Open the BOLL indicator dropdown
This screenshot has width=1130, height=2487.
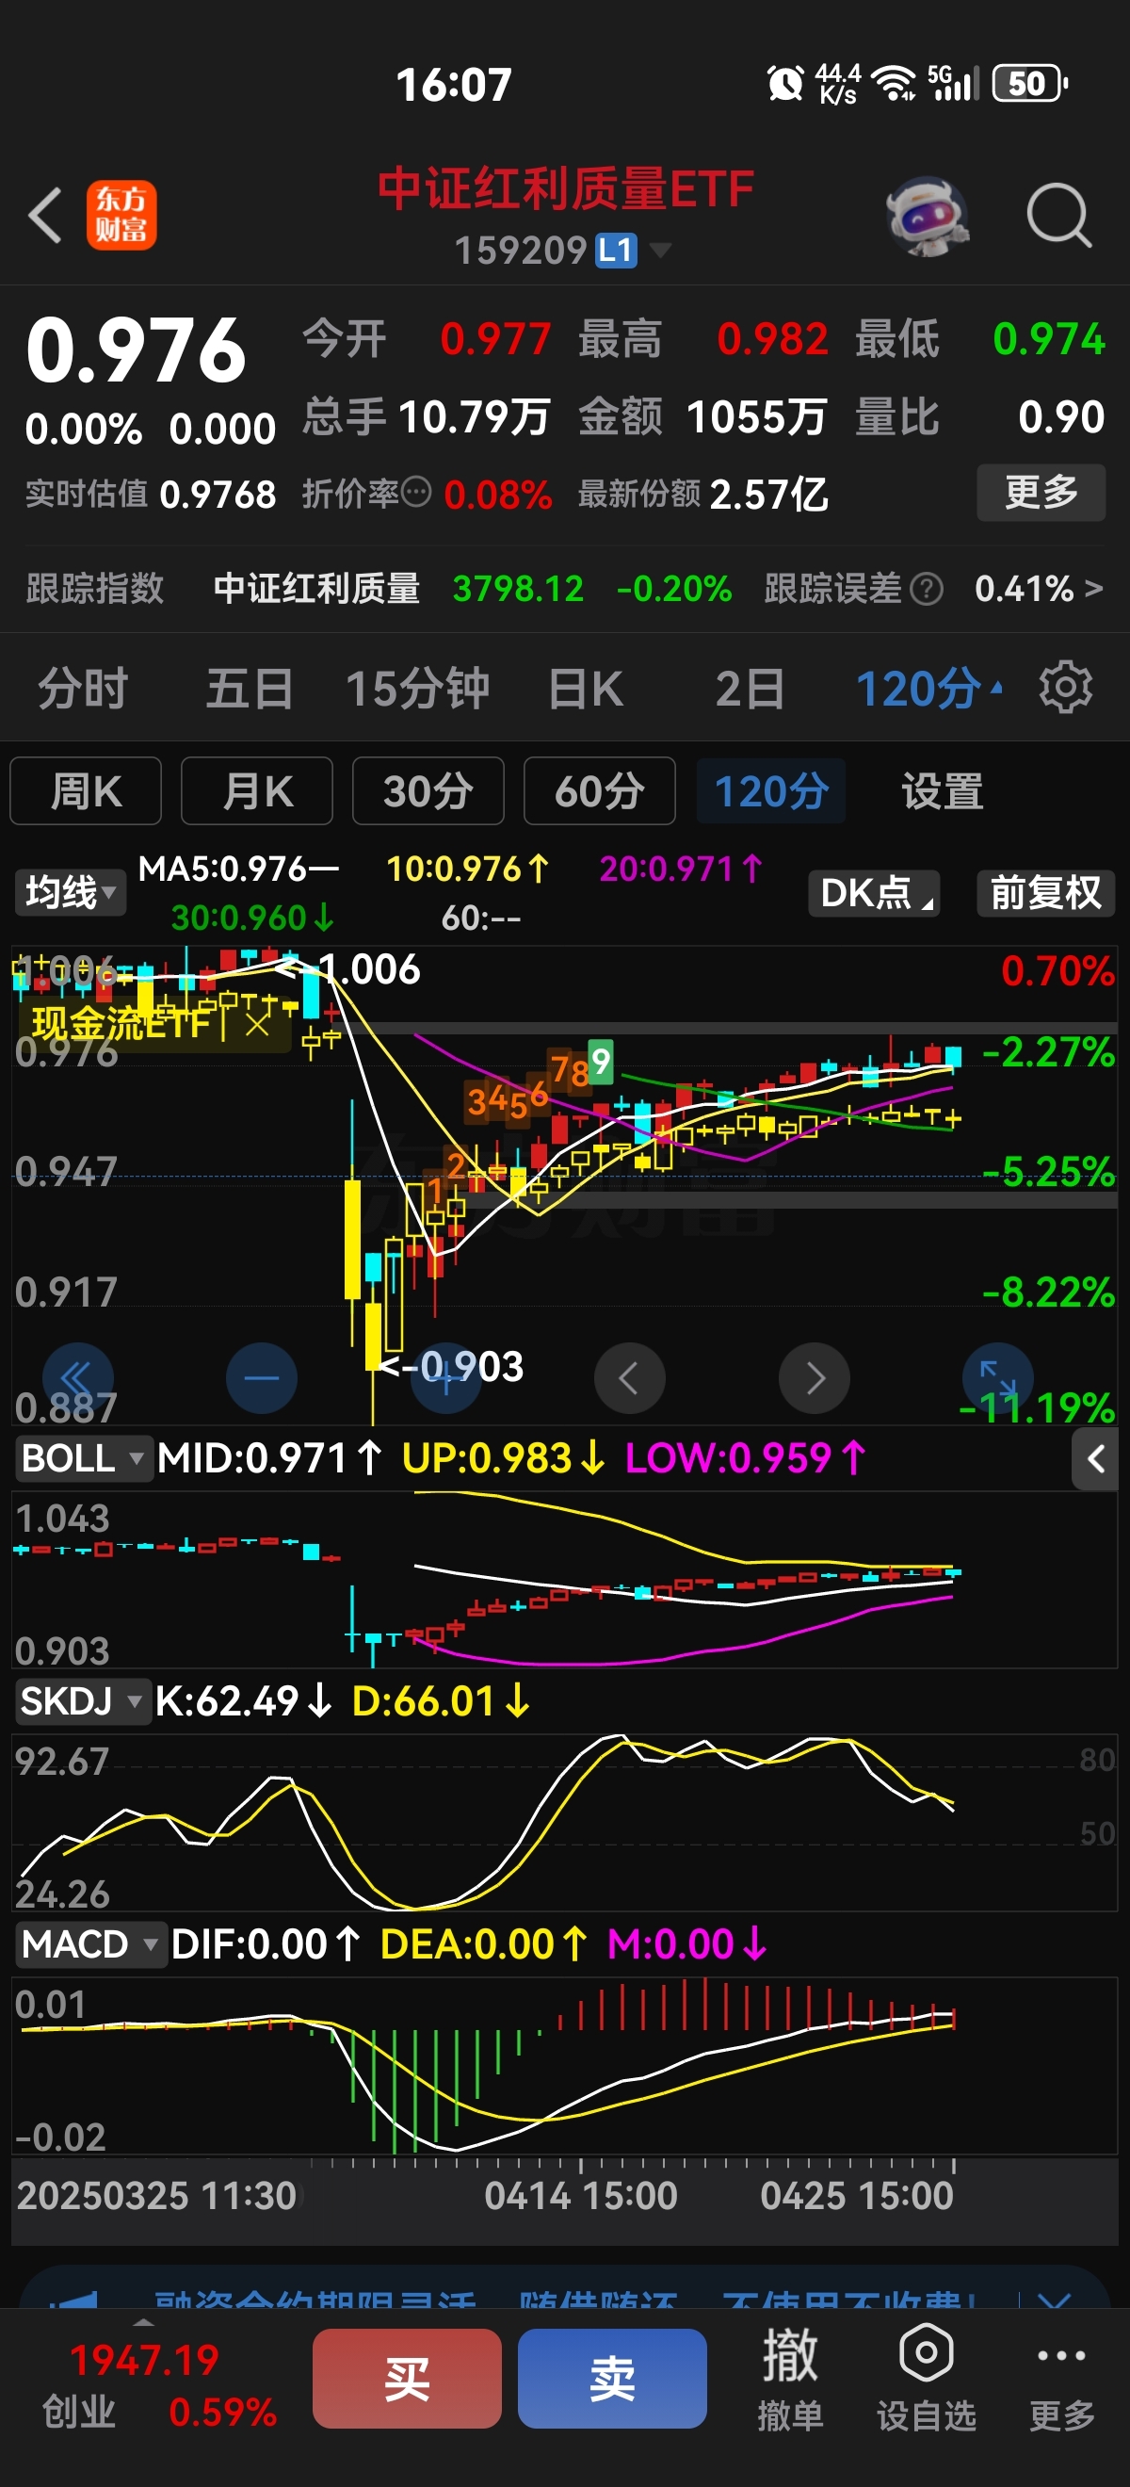tap(83, 1458)
